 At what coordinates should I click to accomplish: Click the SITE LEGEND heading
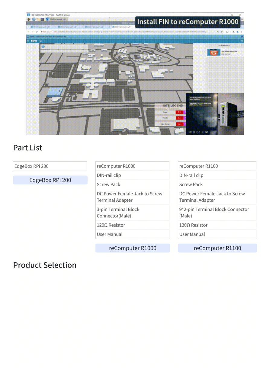pos(173,106)
